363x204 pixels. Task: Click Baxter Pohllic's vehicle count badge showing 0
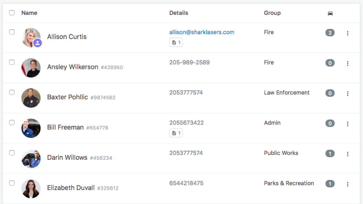pos(330,93)
